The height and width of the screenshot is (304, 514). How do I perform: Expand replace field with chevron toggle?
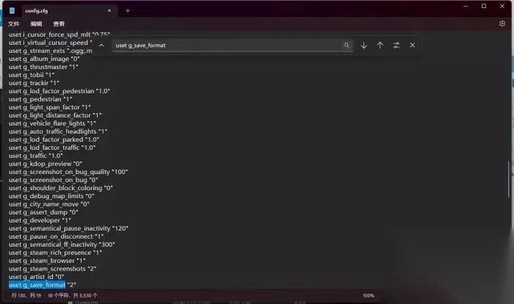pos(101,46)
